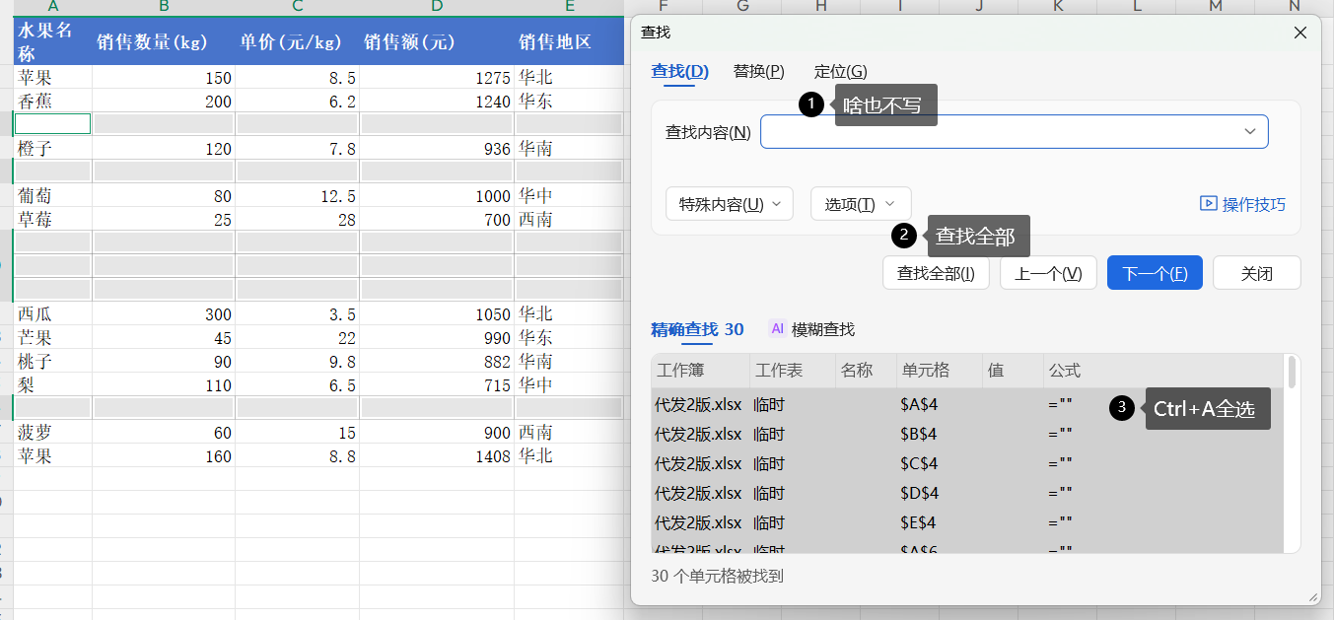Open the 选项(T) dropdown
The width and height of the screenshot is (1334, 620).
861,204
